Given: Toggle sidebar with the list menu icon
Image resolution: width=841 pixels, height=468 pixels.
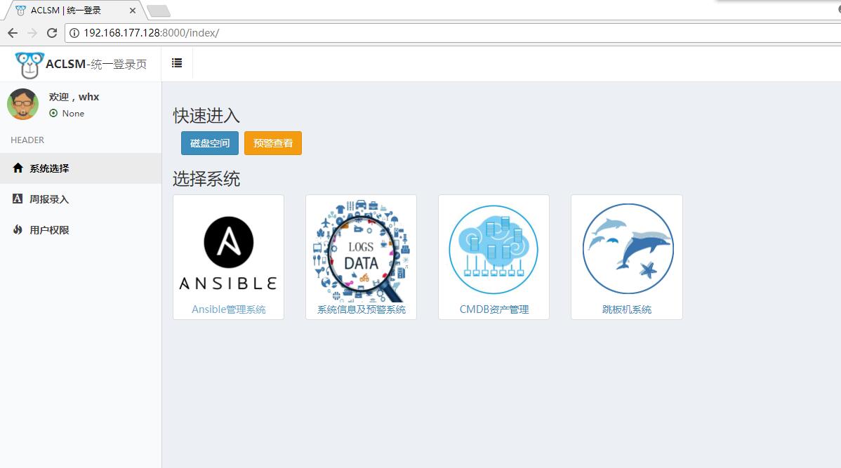Looking at the screenshot, I should 177,63.
